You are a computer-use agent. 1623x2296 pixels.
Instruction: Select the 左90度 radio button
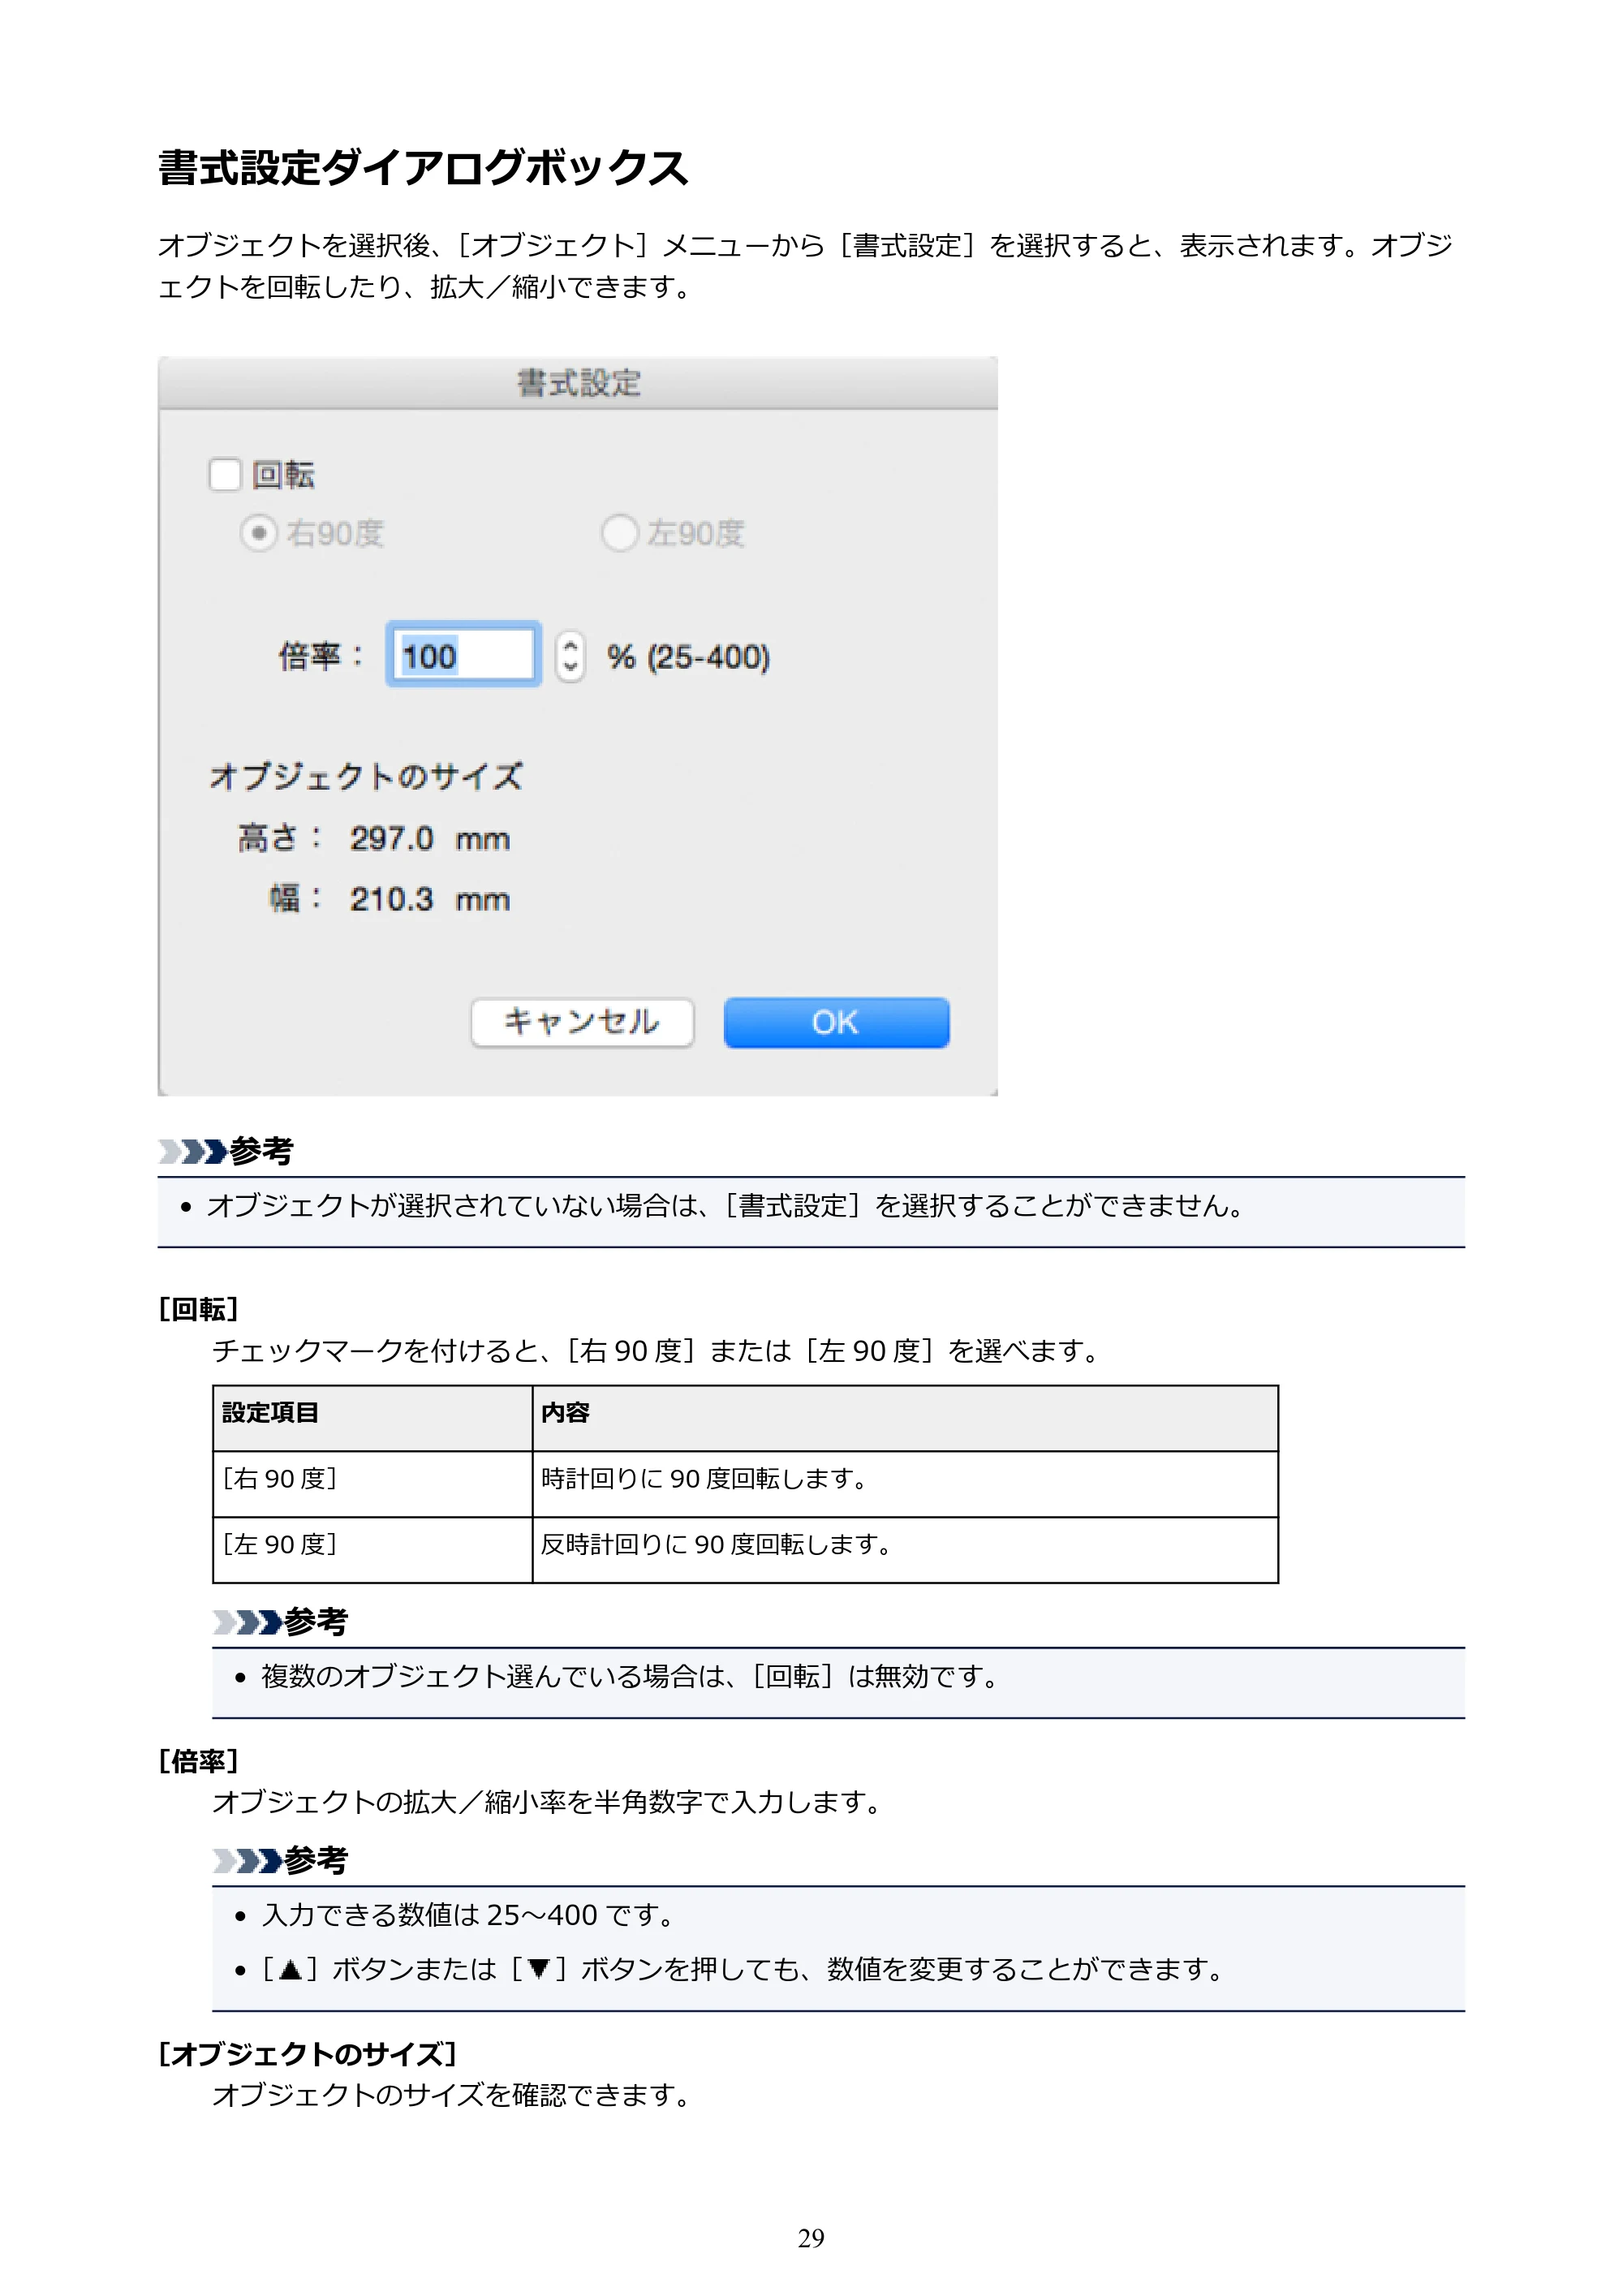(619, 533)
